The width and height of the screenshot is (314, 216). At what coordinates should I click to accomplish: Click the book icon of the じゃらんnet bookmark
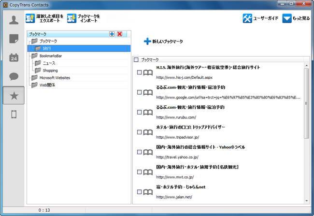[x=148, y=192]
